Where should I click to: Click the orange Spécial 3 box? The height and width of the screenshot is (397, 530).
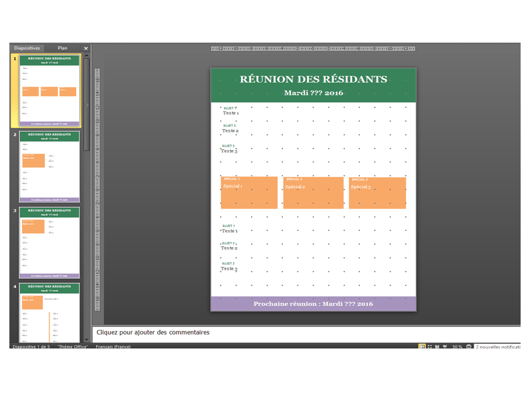click(x=377, y=193)
